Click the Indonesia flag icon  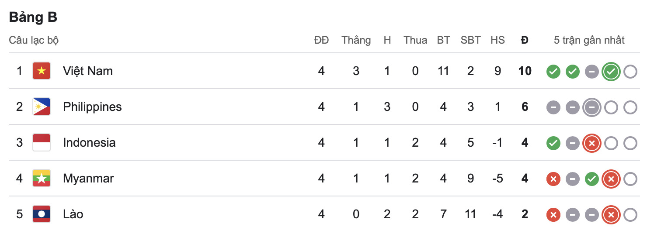coord(42,143)
